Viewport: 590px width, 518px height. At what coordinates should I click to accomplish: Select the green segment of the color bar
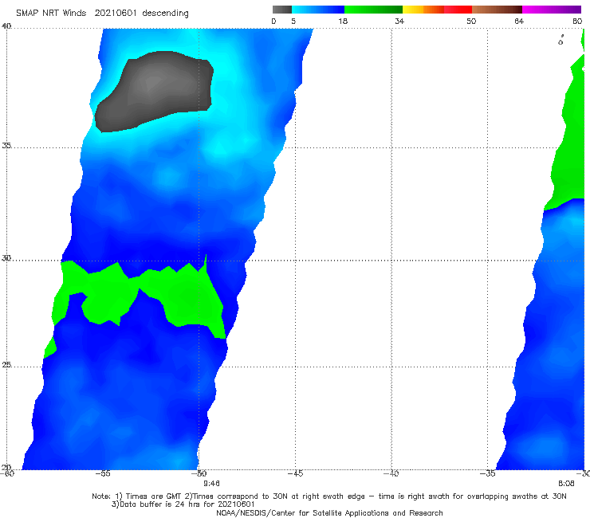click(373, 10)
